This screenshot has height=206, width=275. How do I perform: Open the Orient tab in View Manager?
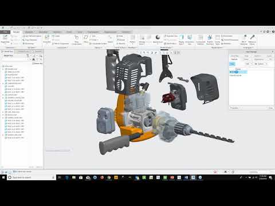pyautogui.click(x=246, y=60)
